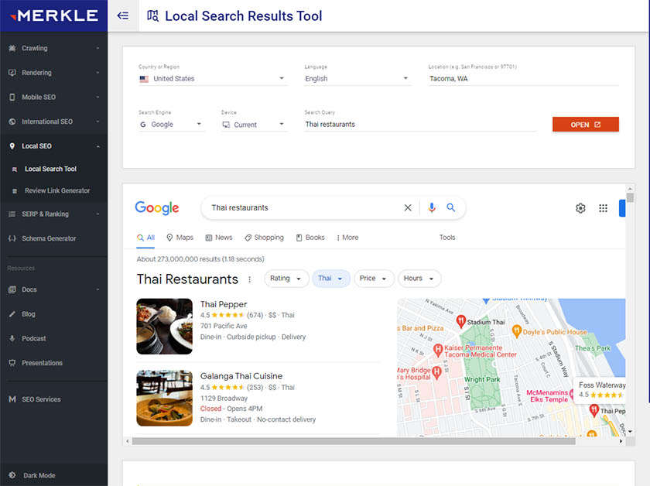Image resolution: width=650 pixels, height=486 pixels.
Task: Expand the Mobile SEO menu
Action: coord(97,97)
